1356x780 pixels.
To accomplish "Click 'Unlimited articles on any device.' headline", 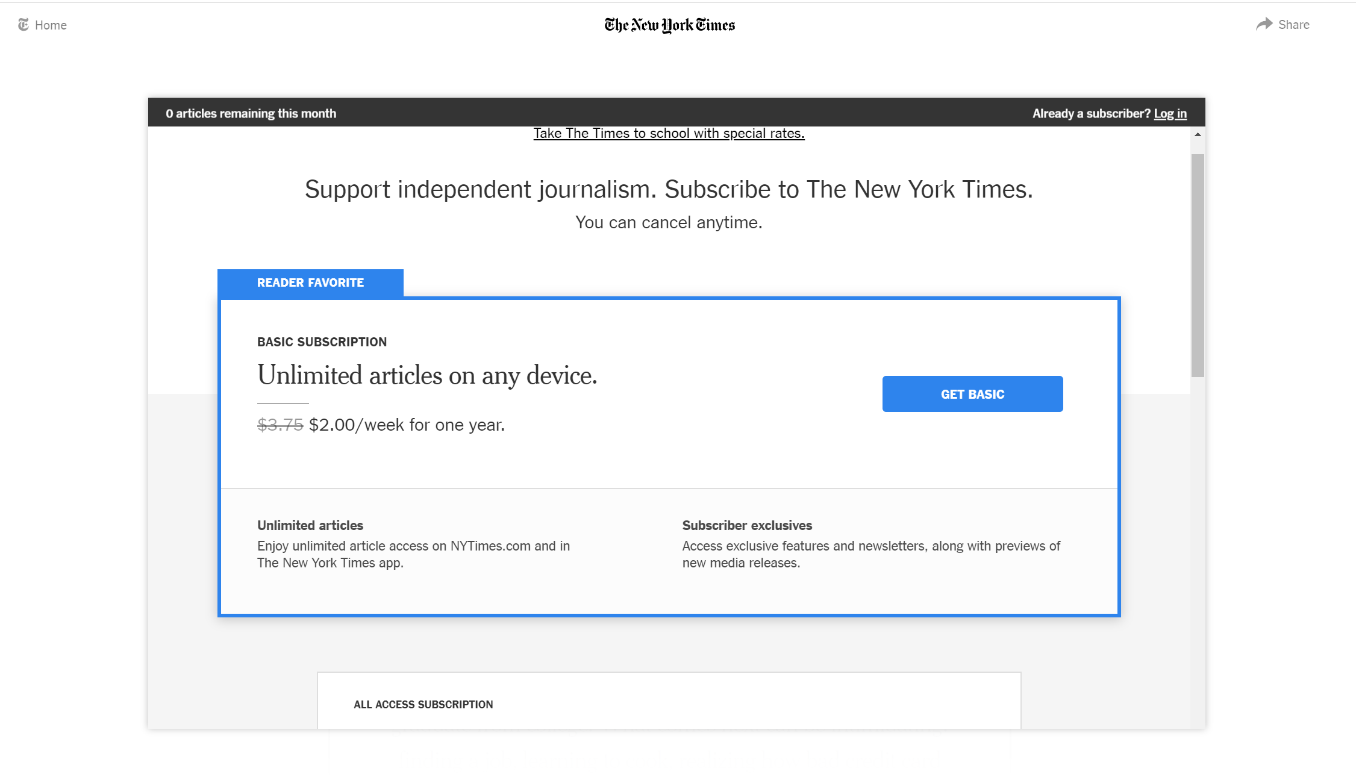I will [x=427, y=375].
